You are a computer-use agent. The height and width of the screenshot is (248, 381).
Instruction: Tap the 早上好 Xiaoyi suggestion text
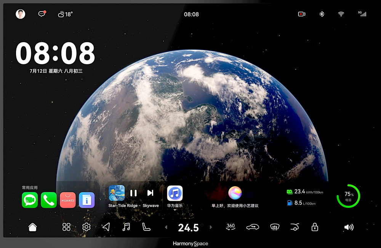(x=235, y=205)
